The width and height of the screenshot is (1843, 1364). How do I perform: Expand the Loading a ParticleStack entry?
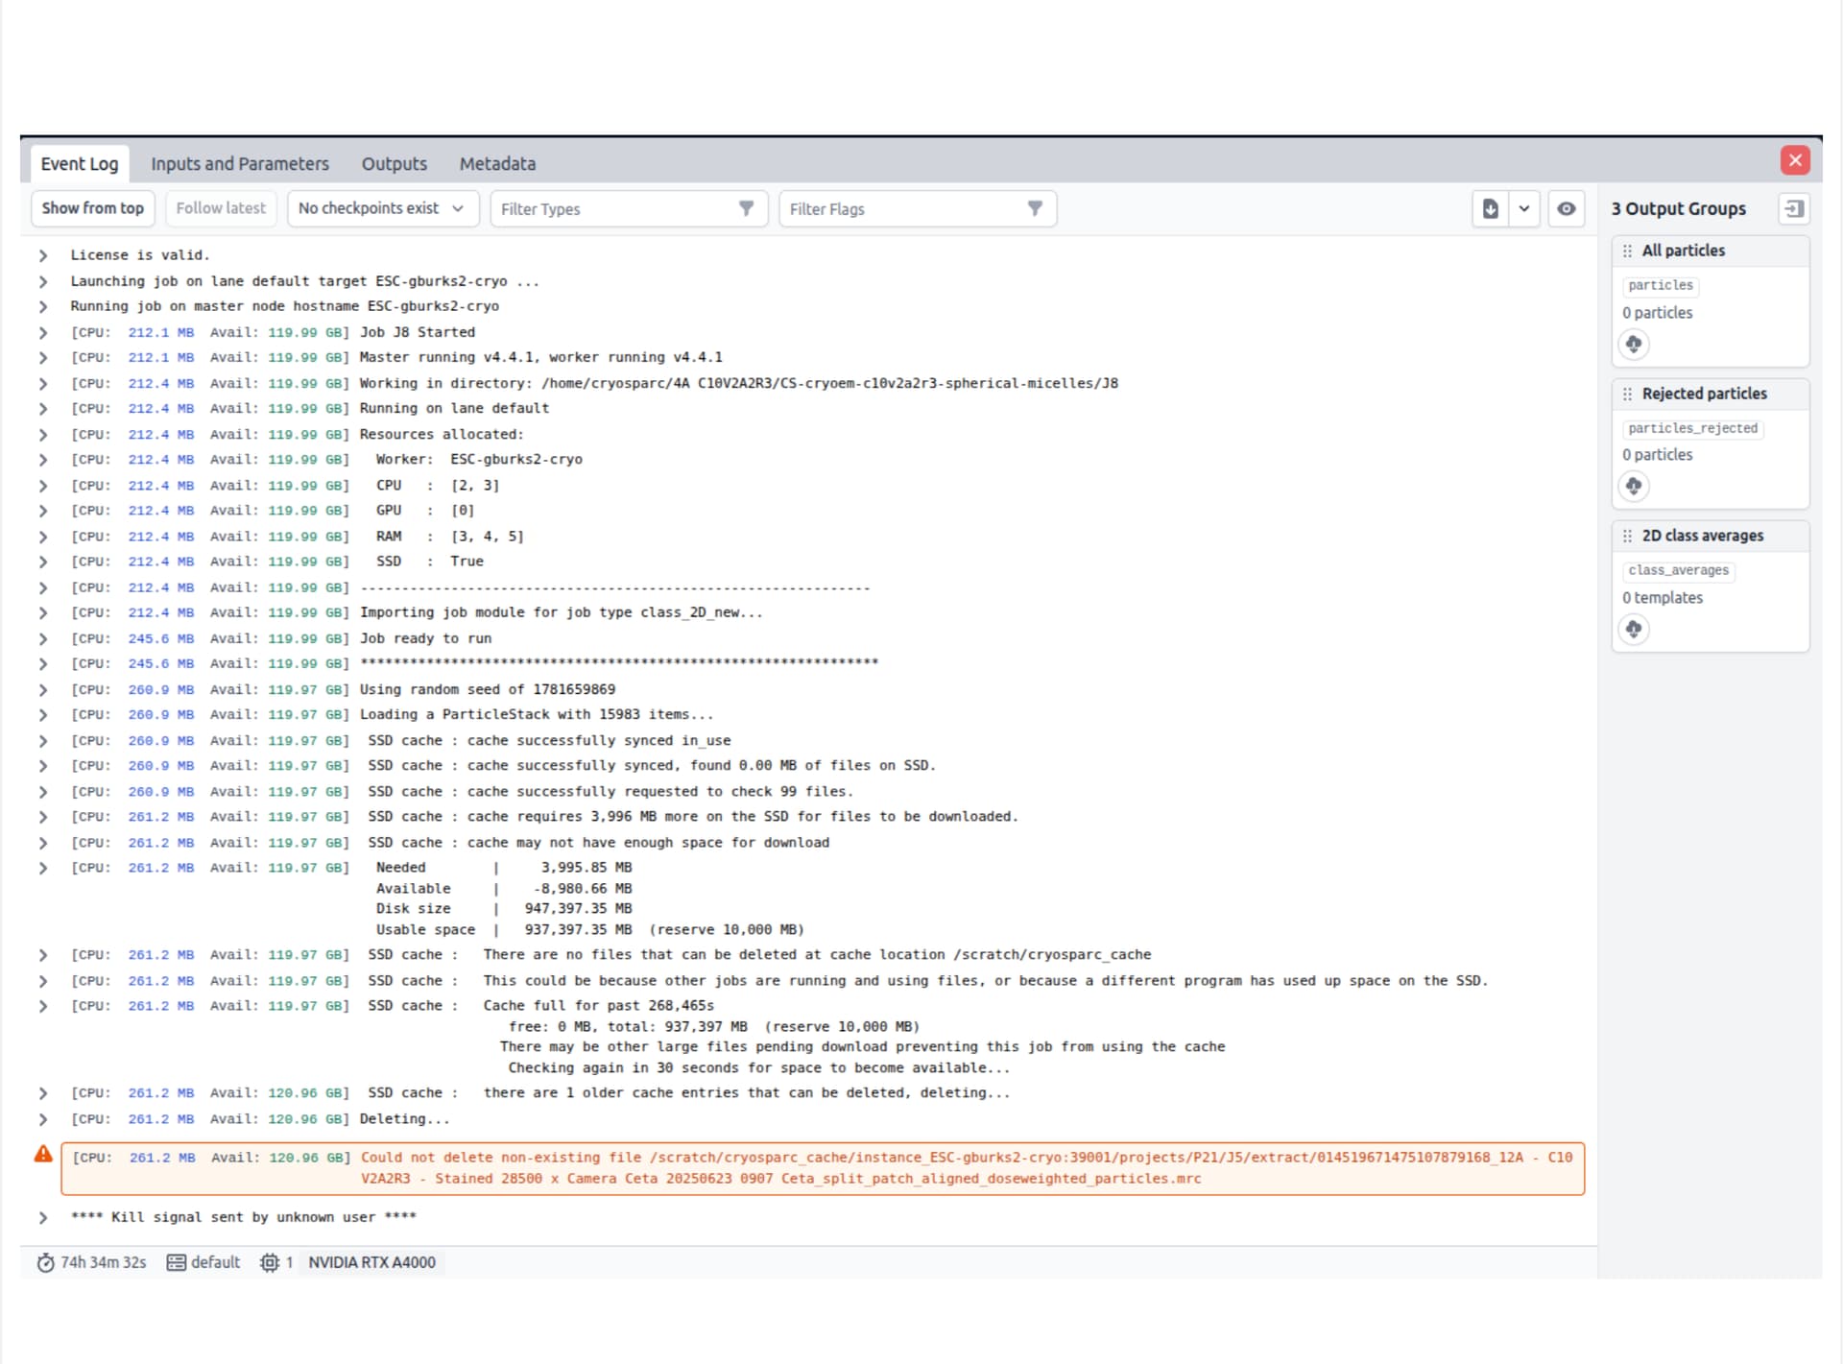tap(43, 714)
